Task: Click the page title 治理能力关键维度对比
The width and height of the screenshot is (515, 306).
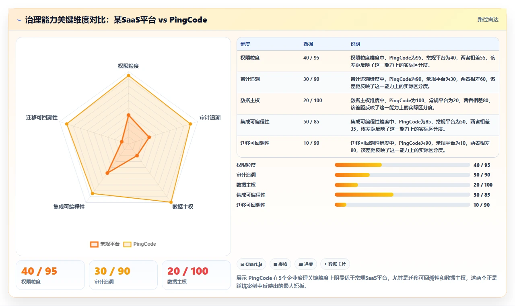Action: click(116, 20)
